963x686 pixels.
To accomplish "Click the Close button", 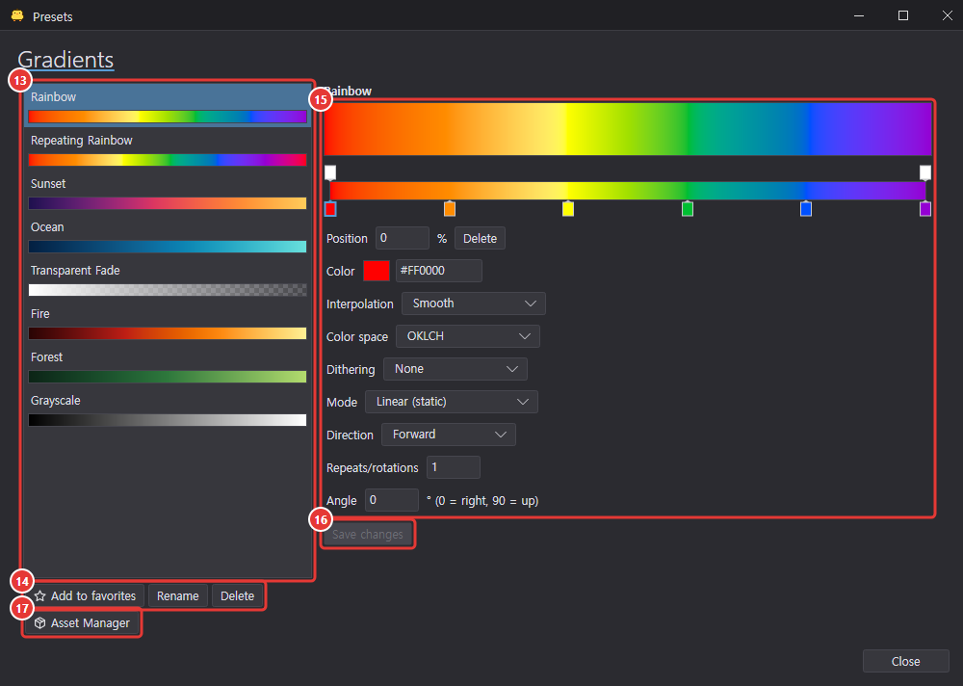I will [x=905, y=661].
